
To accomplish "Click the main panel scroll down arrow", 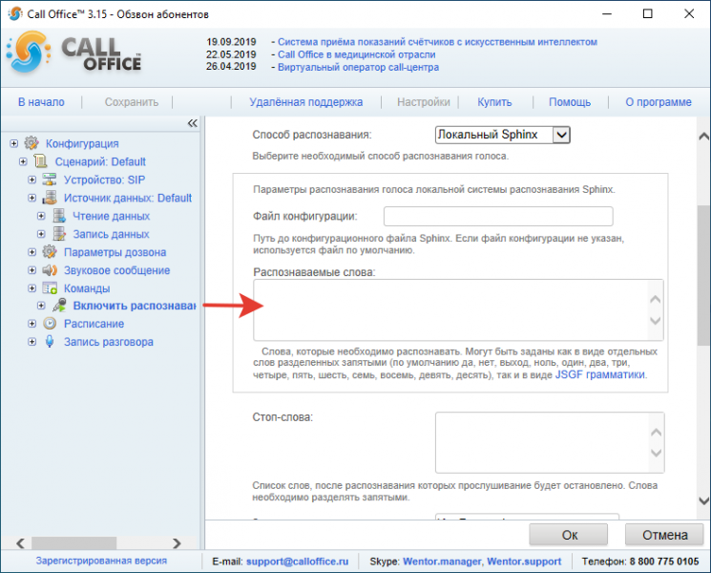I will click(x=703, y=500).
